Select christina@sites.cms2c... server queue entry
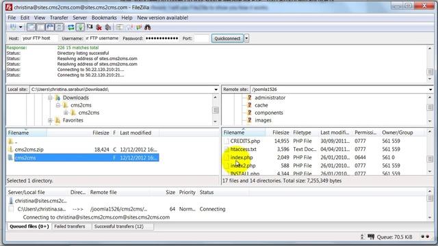The height and width of the screenshot is (246, 438). (x=40, y=201)
